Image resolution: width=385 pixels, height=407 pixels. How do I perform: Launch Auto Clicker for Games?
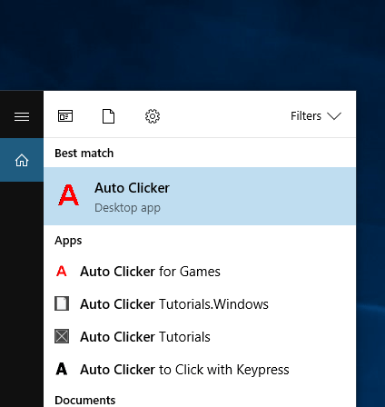pos(200,272)
